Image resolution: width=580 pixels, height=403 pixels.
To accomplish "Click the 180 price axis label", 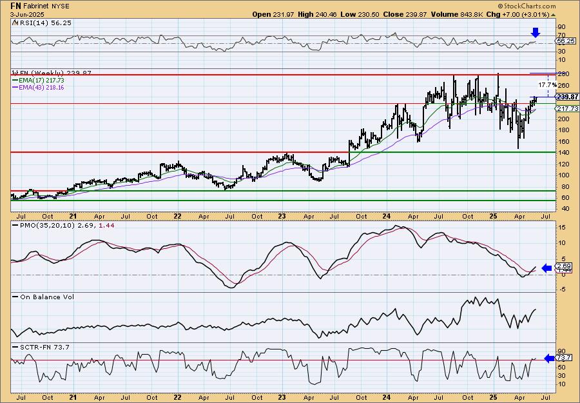I will click(x=563, y=130).
